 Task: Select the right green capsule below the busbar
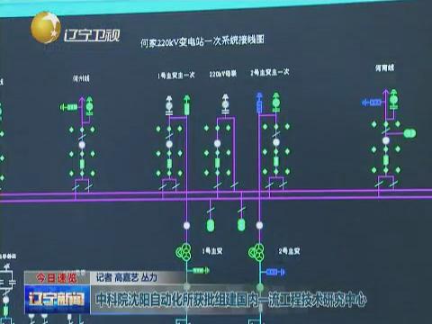coord(241,224)
